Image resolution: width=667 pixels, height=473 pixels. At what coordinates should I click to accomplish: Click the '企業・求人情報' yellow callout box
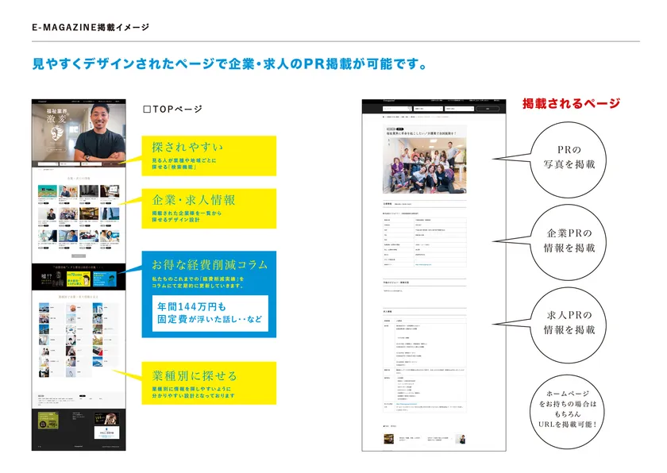[209, 208]
